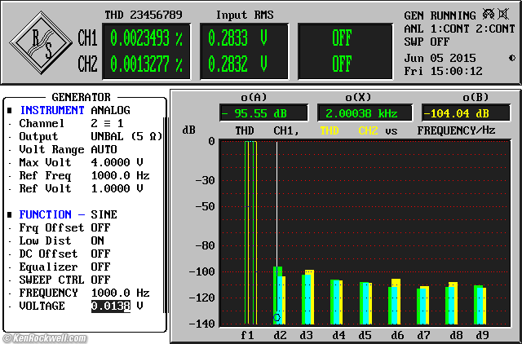Toggle the DC Offset OFF setting

[100, 254]
